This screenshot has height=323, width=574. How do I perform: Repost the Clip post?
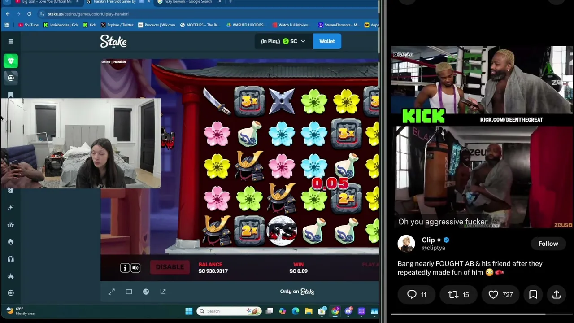459,295
